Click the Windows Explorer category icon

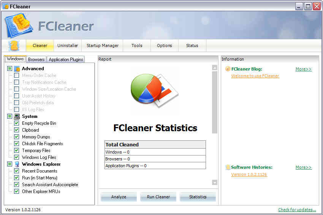coord(17,164)
